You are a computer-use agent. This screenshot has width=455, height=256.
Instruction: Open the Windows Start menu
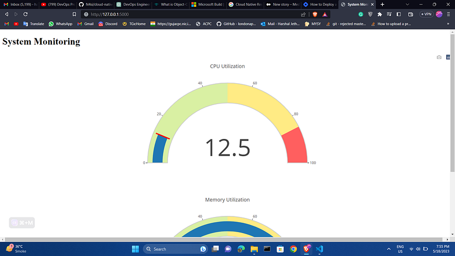coord(135,249)
